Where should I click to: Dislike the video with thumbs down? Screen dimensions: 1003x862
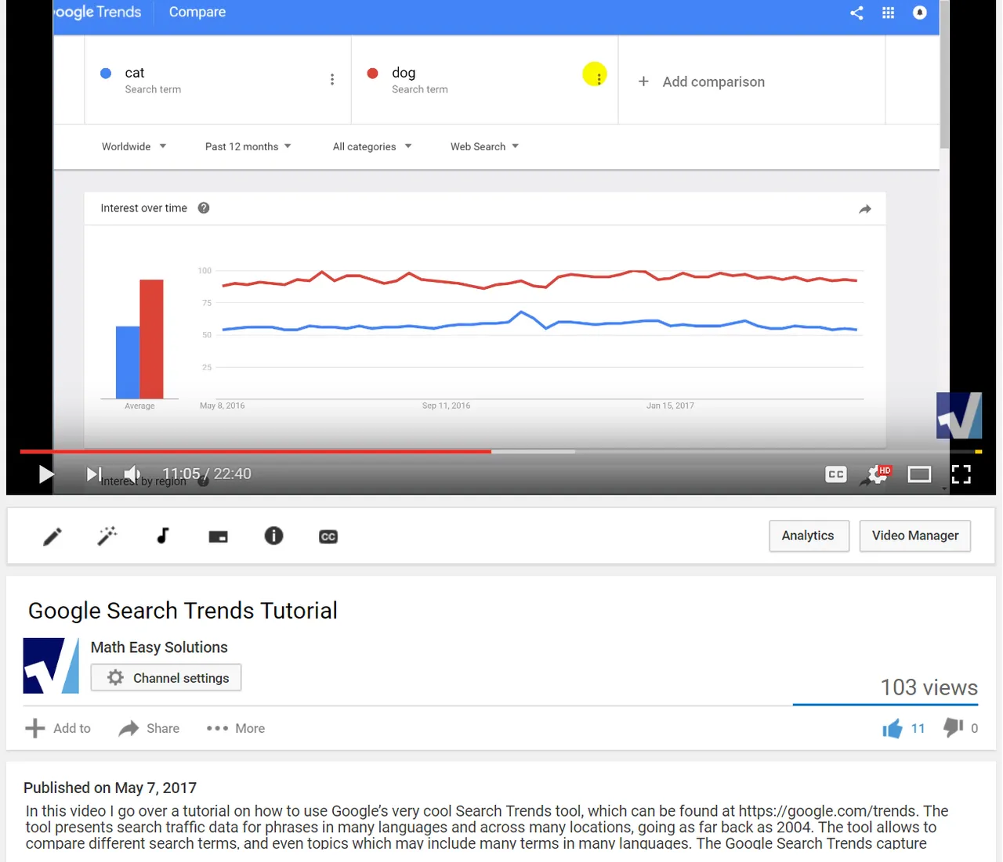coord(961,728)
